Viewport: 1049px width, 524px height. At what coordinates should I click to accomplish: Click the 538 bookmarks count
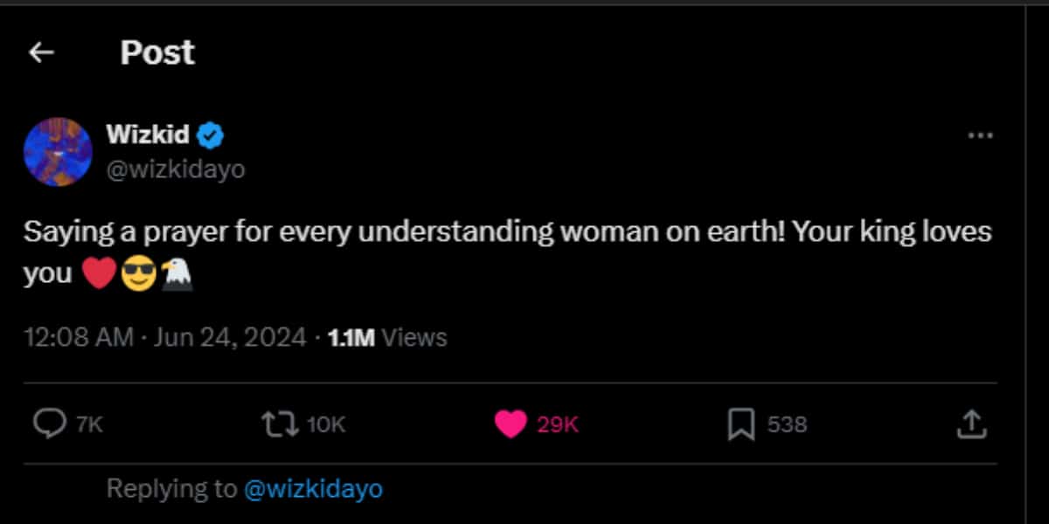click(787, 425)
